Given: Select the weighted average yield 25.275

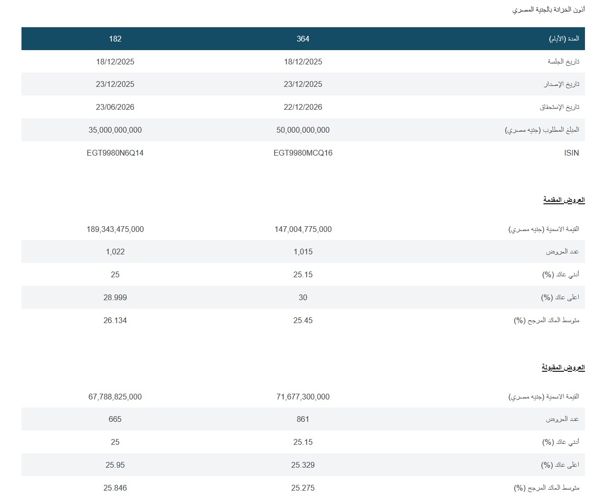Looking at the screenshot, I should pos(303,488).
